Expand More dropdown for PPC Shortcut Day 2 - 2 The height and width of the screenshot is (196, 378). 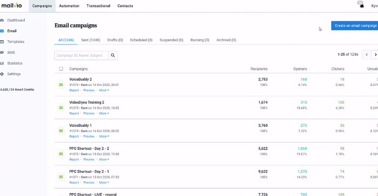(104, 159)
